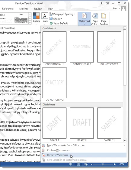Open the Watermark gallery button
The image size is (131, 170).
(85, 19)
